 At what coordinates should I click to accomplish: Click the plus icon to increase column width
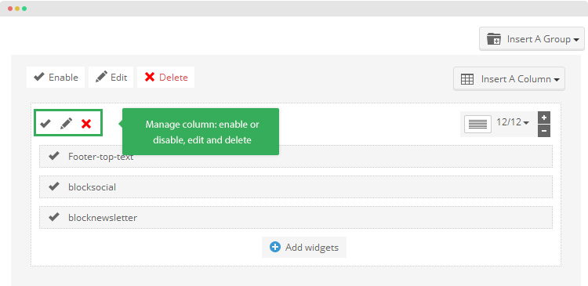click(544, 118)
